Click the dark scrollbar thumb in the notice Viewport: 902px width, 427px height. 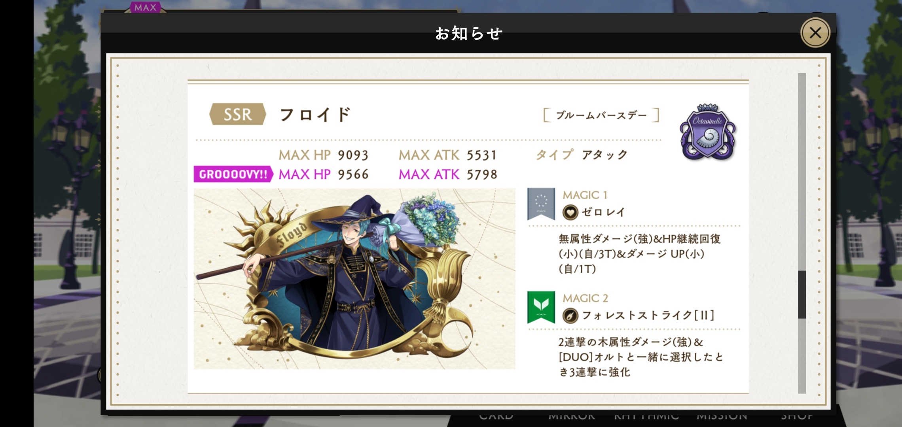pos(802,295)
